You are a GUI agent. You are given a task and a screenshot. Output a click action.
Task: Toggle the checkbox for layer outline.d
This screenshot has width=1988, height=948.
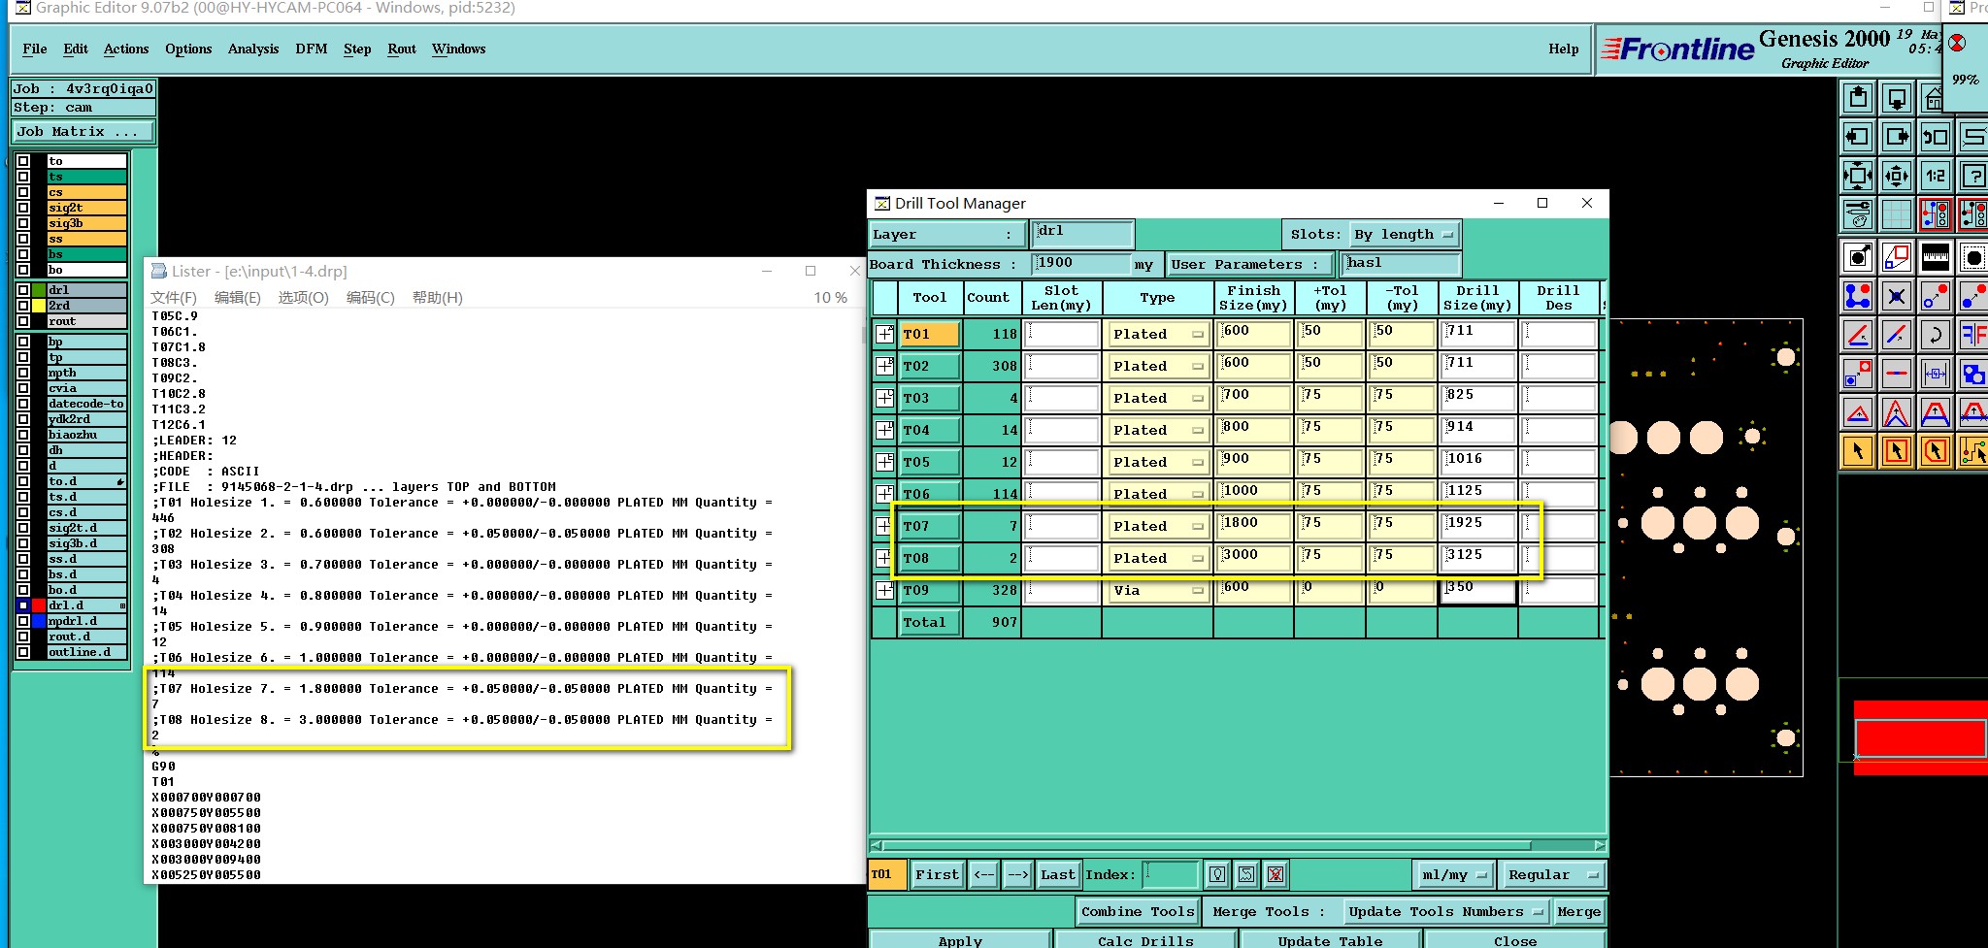[23, 652]
